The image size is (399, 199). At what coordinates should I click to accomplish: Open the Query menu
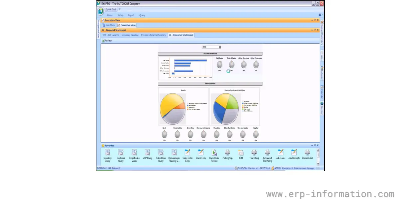tap(142, 15)
